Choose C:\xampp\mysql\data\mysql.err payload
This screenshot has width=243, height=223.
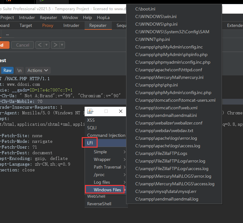[174, 191]
